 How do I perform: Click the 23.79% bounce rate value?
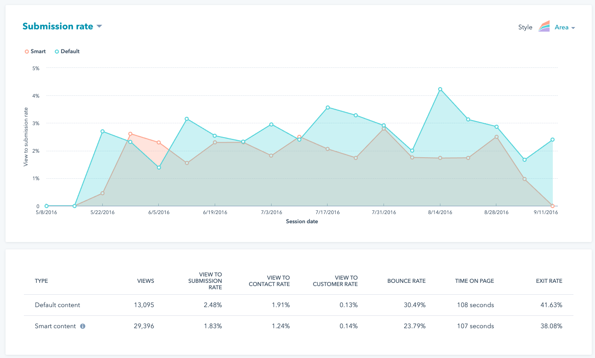415,326
